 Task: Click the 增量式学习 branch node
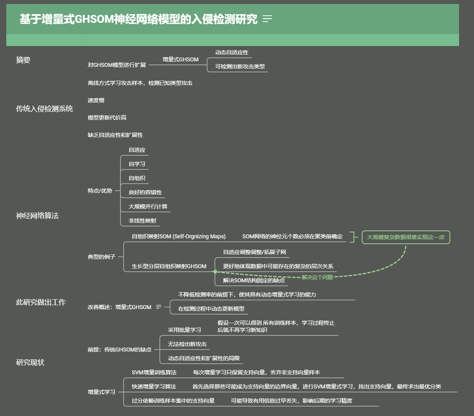click(102, 392)
